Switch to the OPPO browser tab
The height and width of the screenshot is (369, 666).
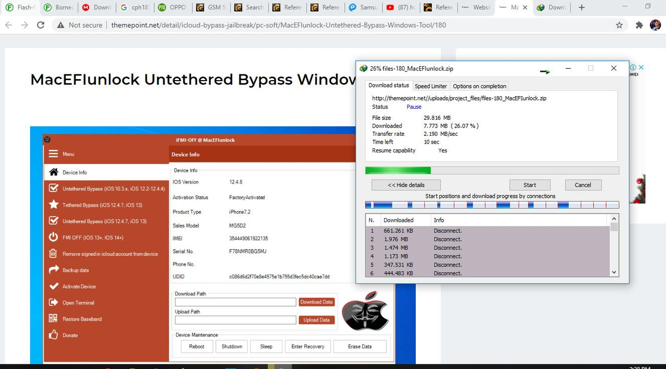(x=172, y=7)
